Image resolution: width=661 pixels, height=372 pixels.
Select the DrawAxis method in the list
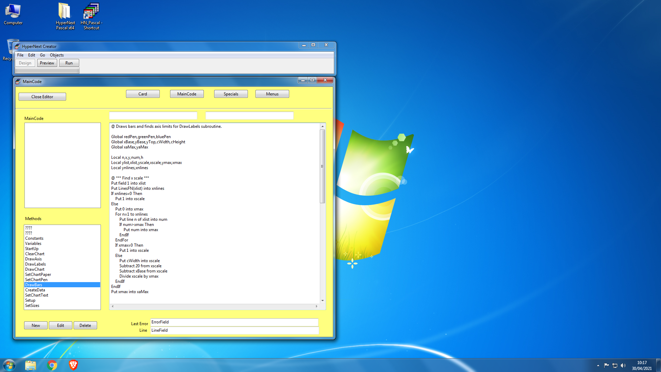pos(33,259)
